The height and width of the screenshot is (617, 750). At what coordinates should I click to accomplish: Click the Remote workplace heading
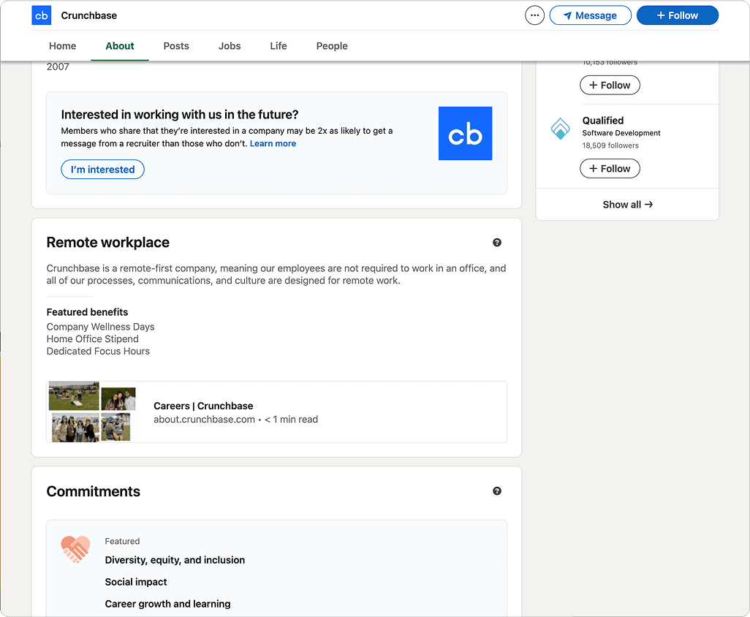tap(107, 243)
